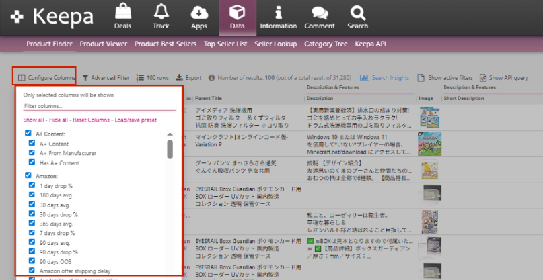Uncheck 90 days OOS checkbox

(32, 261)
